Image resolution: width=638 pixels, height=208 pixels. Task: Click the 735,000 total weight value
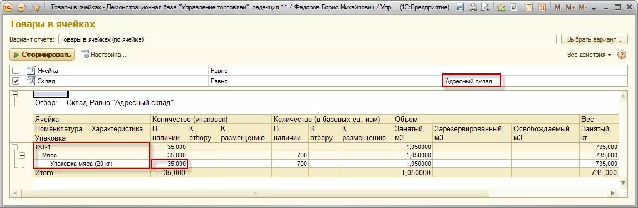(x=604, y=172)
